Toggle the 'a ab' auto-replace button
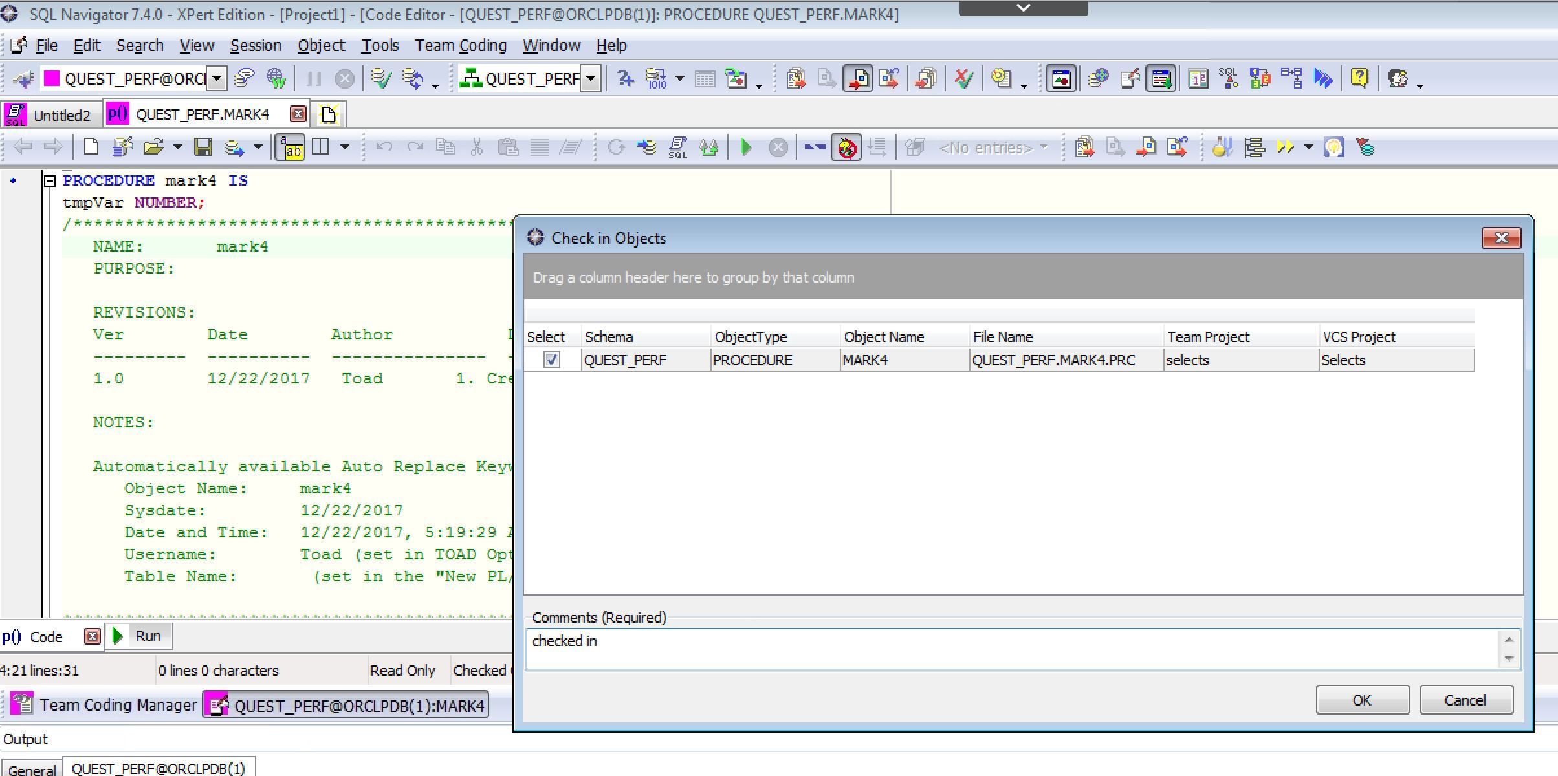1558x776 pixels. point(291,147)
